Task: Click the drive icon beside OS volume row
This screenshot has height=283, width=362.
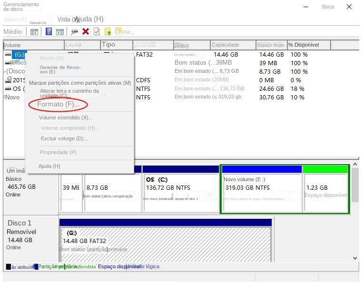Action: tap(8, 88)
